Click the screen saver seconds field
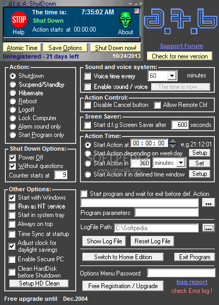Screen dimensions: 219x305 (x=180, y=124)
